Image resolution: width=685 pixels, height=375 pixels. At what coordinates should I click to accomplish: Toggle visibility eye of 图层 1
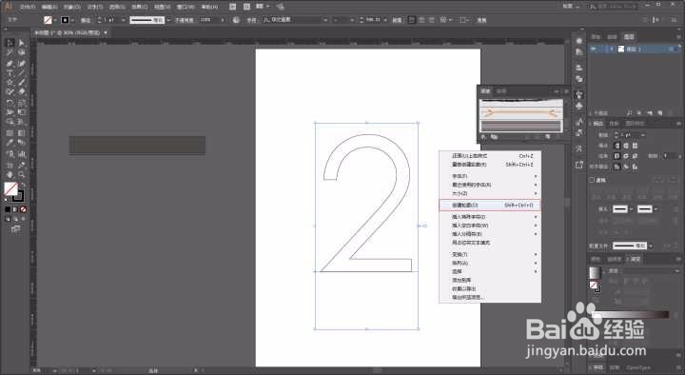pos(594,49)
